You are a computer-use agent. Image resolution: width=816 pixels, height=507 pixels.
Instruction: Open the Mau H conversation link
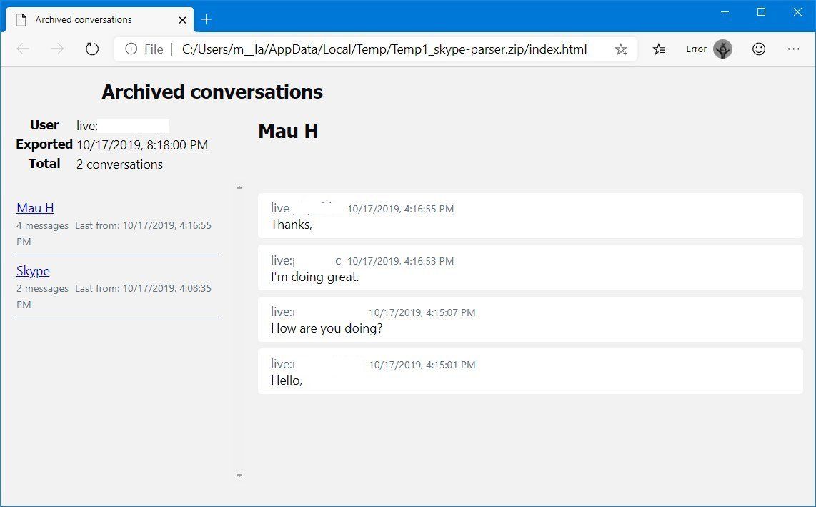(x=35, y=208)
